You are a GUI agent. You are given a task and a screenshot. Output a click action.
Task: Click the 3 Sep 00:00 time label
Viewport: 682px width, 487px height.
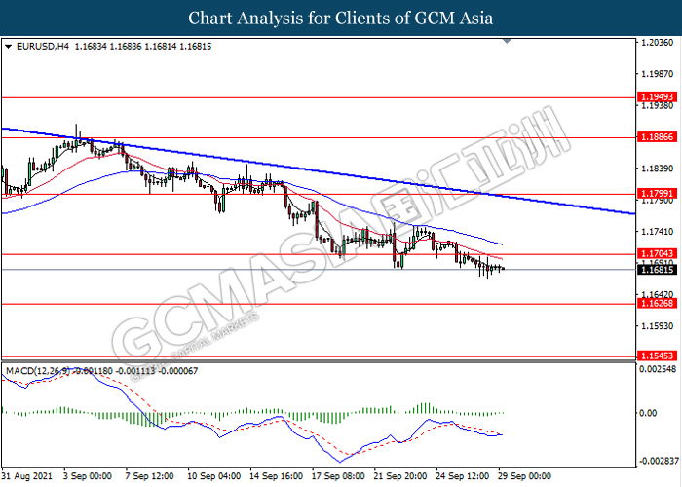(x=88, y=476)
